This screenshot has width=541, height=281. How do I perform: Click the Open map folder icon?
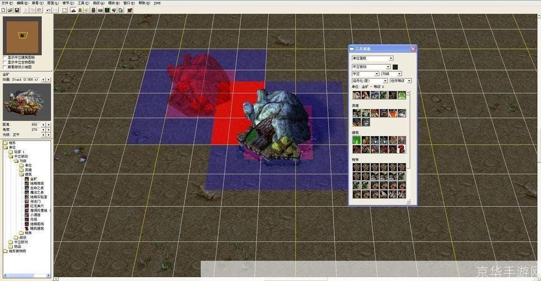(10, 10)
